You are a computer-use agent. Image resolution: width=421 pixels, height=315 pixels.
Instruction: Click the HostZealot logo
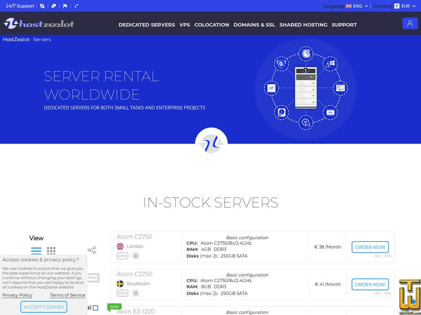pyautogui.click(x=39, y=24)
